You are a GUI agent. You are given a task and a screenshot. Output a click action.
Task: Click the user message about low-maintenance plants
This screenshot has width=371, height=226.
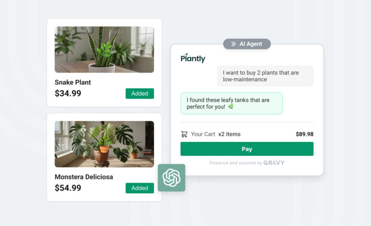[x=265, y=76]
